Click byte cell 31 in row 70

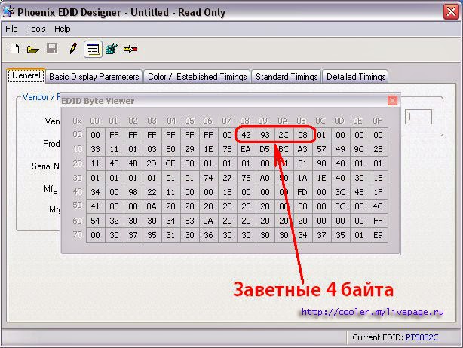coord(170,235)
